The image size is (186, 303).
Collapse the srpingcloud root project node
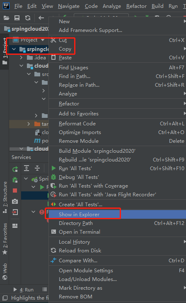click(x=14, y=49)
